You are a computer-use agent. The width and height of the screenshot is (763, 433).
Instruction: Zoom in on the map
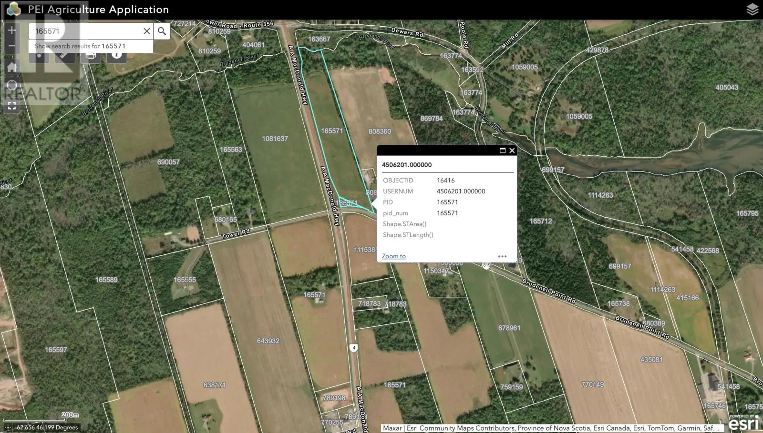[12, 30]
